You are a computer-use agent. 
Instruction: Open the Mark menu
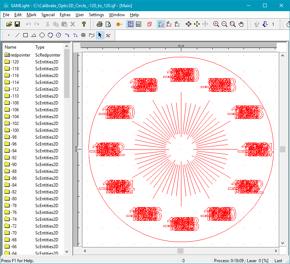point(31,15)
